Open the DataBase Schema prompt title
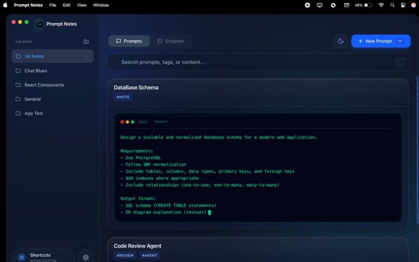 (x=136, y=88)
